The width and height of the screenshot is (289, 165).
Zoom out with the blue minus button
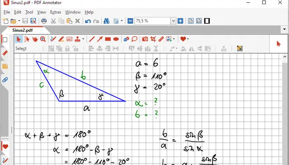pos(130,21)
